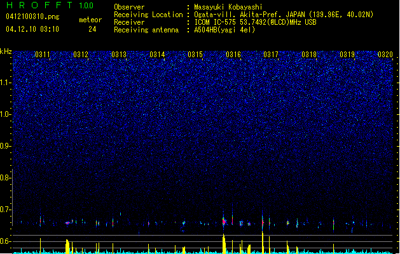Click the meteor count value 24
This screenshot has width=400, height=254.
pyautogui.click(x=92, y=29)
